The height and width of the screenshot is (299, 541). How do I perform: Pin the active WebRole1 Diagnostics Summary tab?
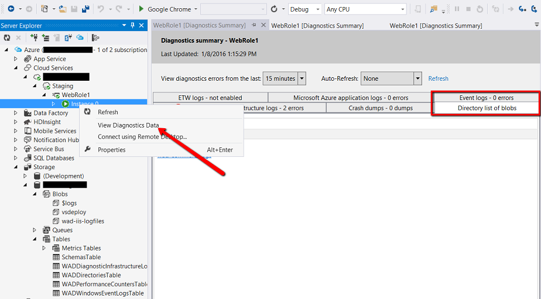pyautogui.click(x=254, y=25)
